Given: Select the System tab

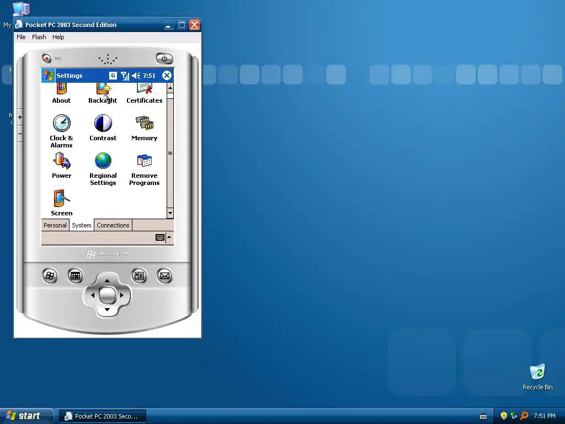Looking at the screenshot, I should coord(82,225).
